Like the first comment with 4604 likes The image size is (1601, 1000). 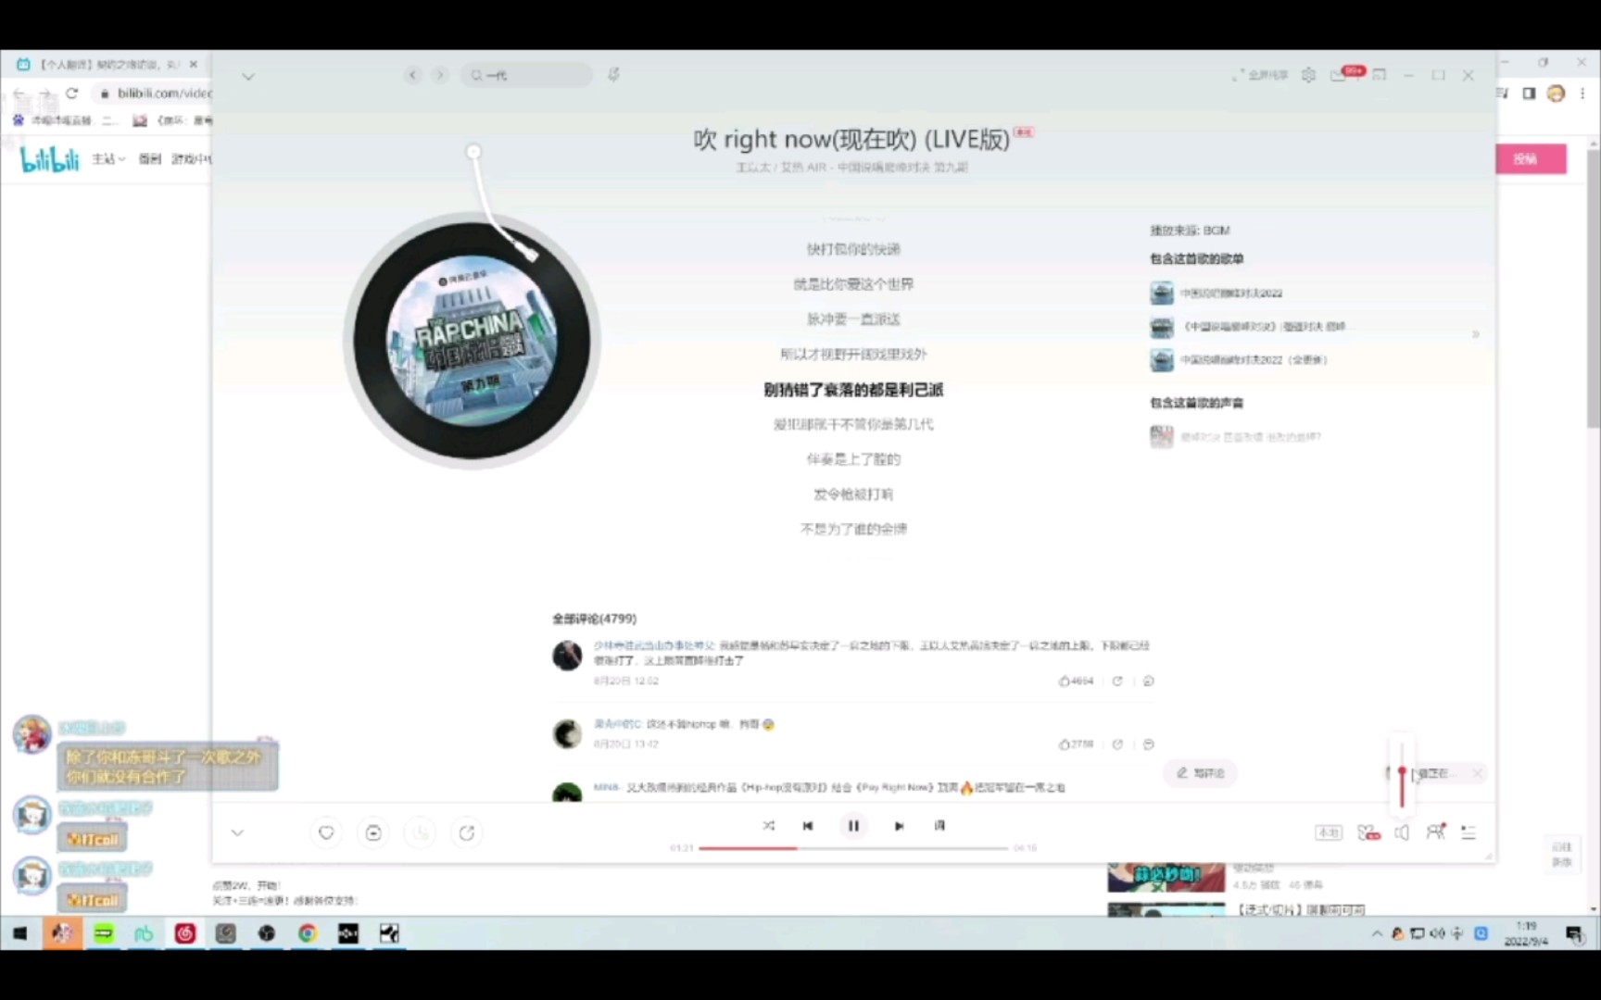1076,681
